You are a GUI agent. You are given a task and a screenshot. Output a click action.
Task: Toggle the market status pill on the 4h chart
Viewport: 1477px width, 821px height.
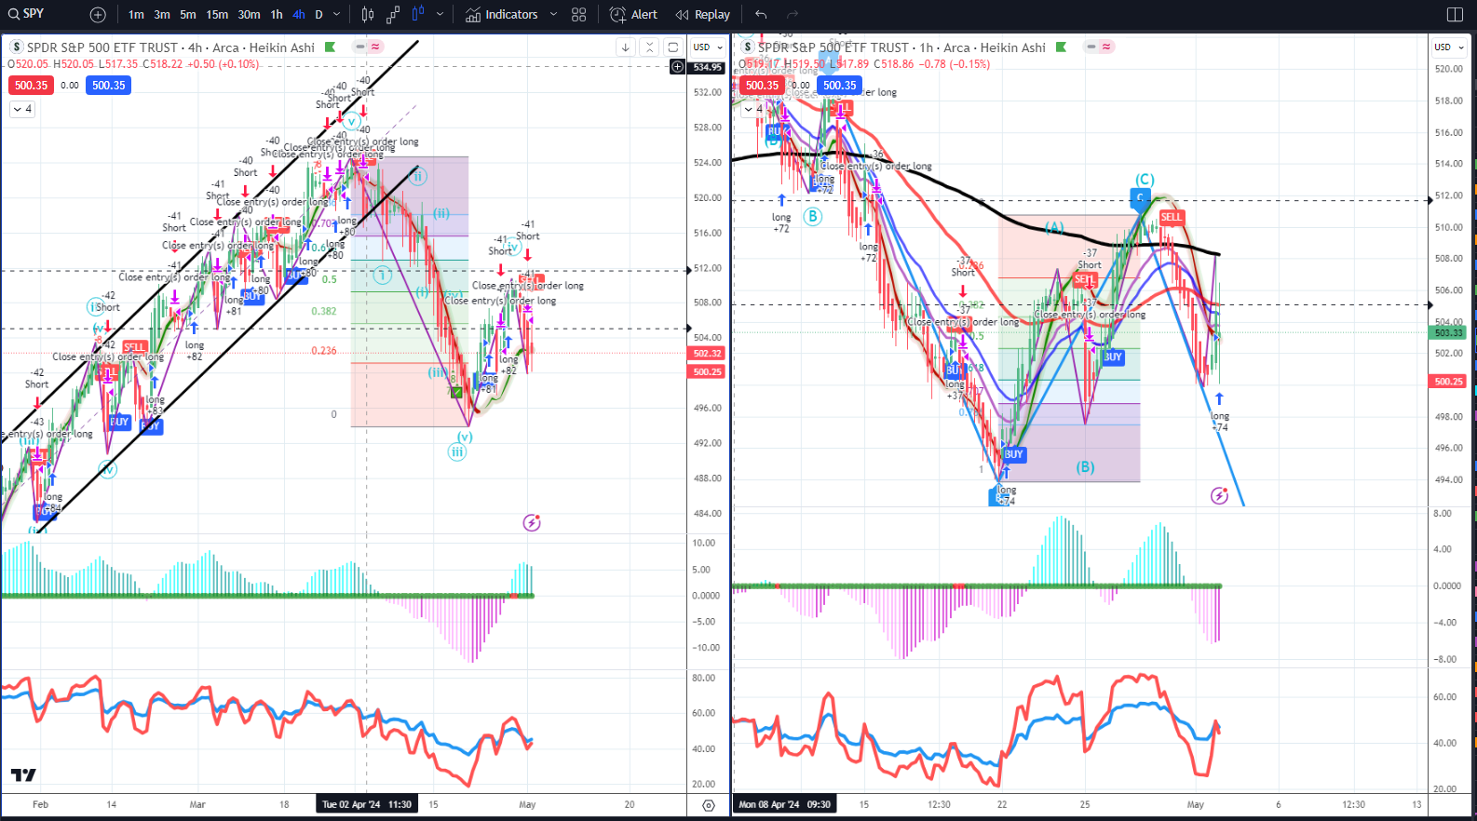[368, 47]
